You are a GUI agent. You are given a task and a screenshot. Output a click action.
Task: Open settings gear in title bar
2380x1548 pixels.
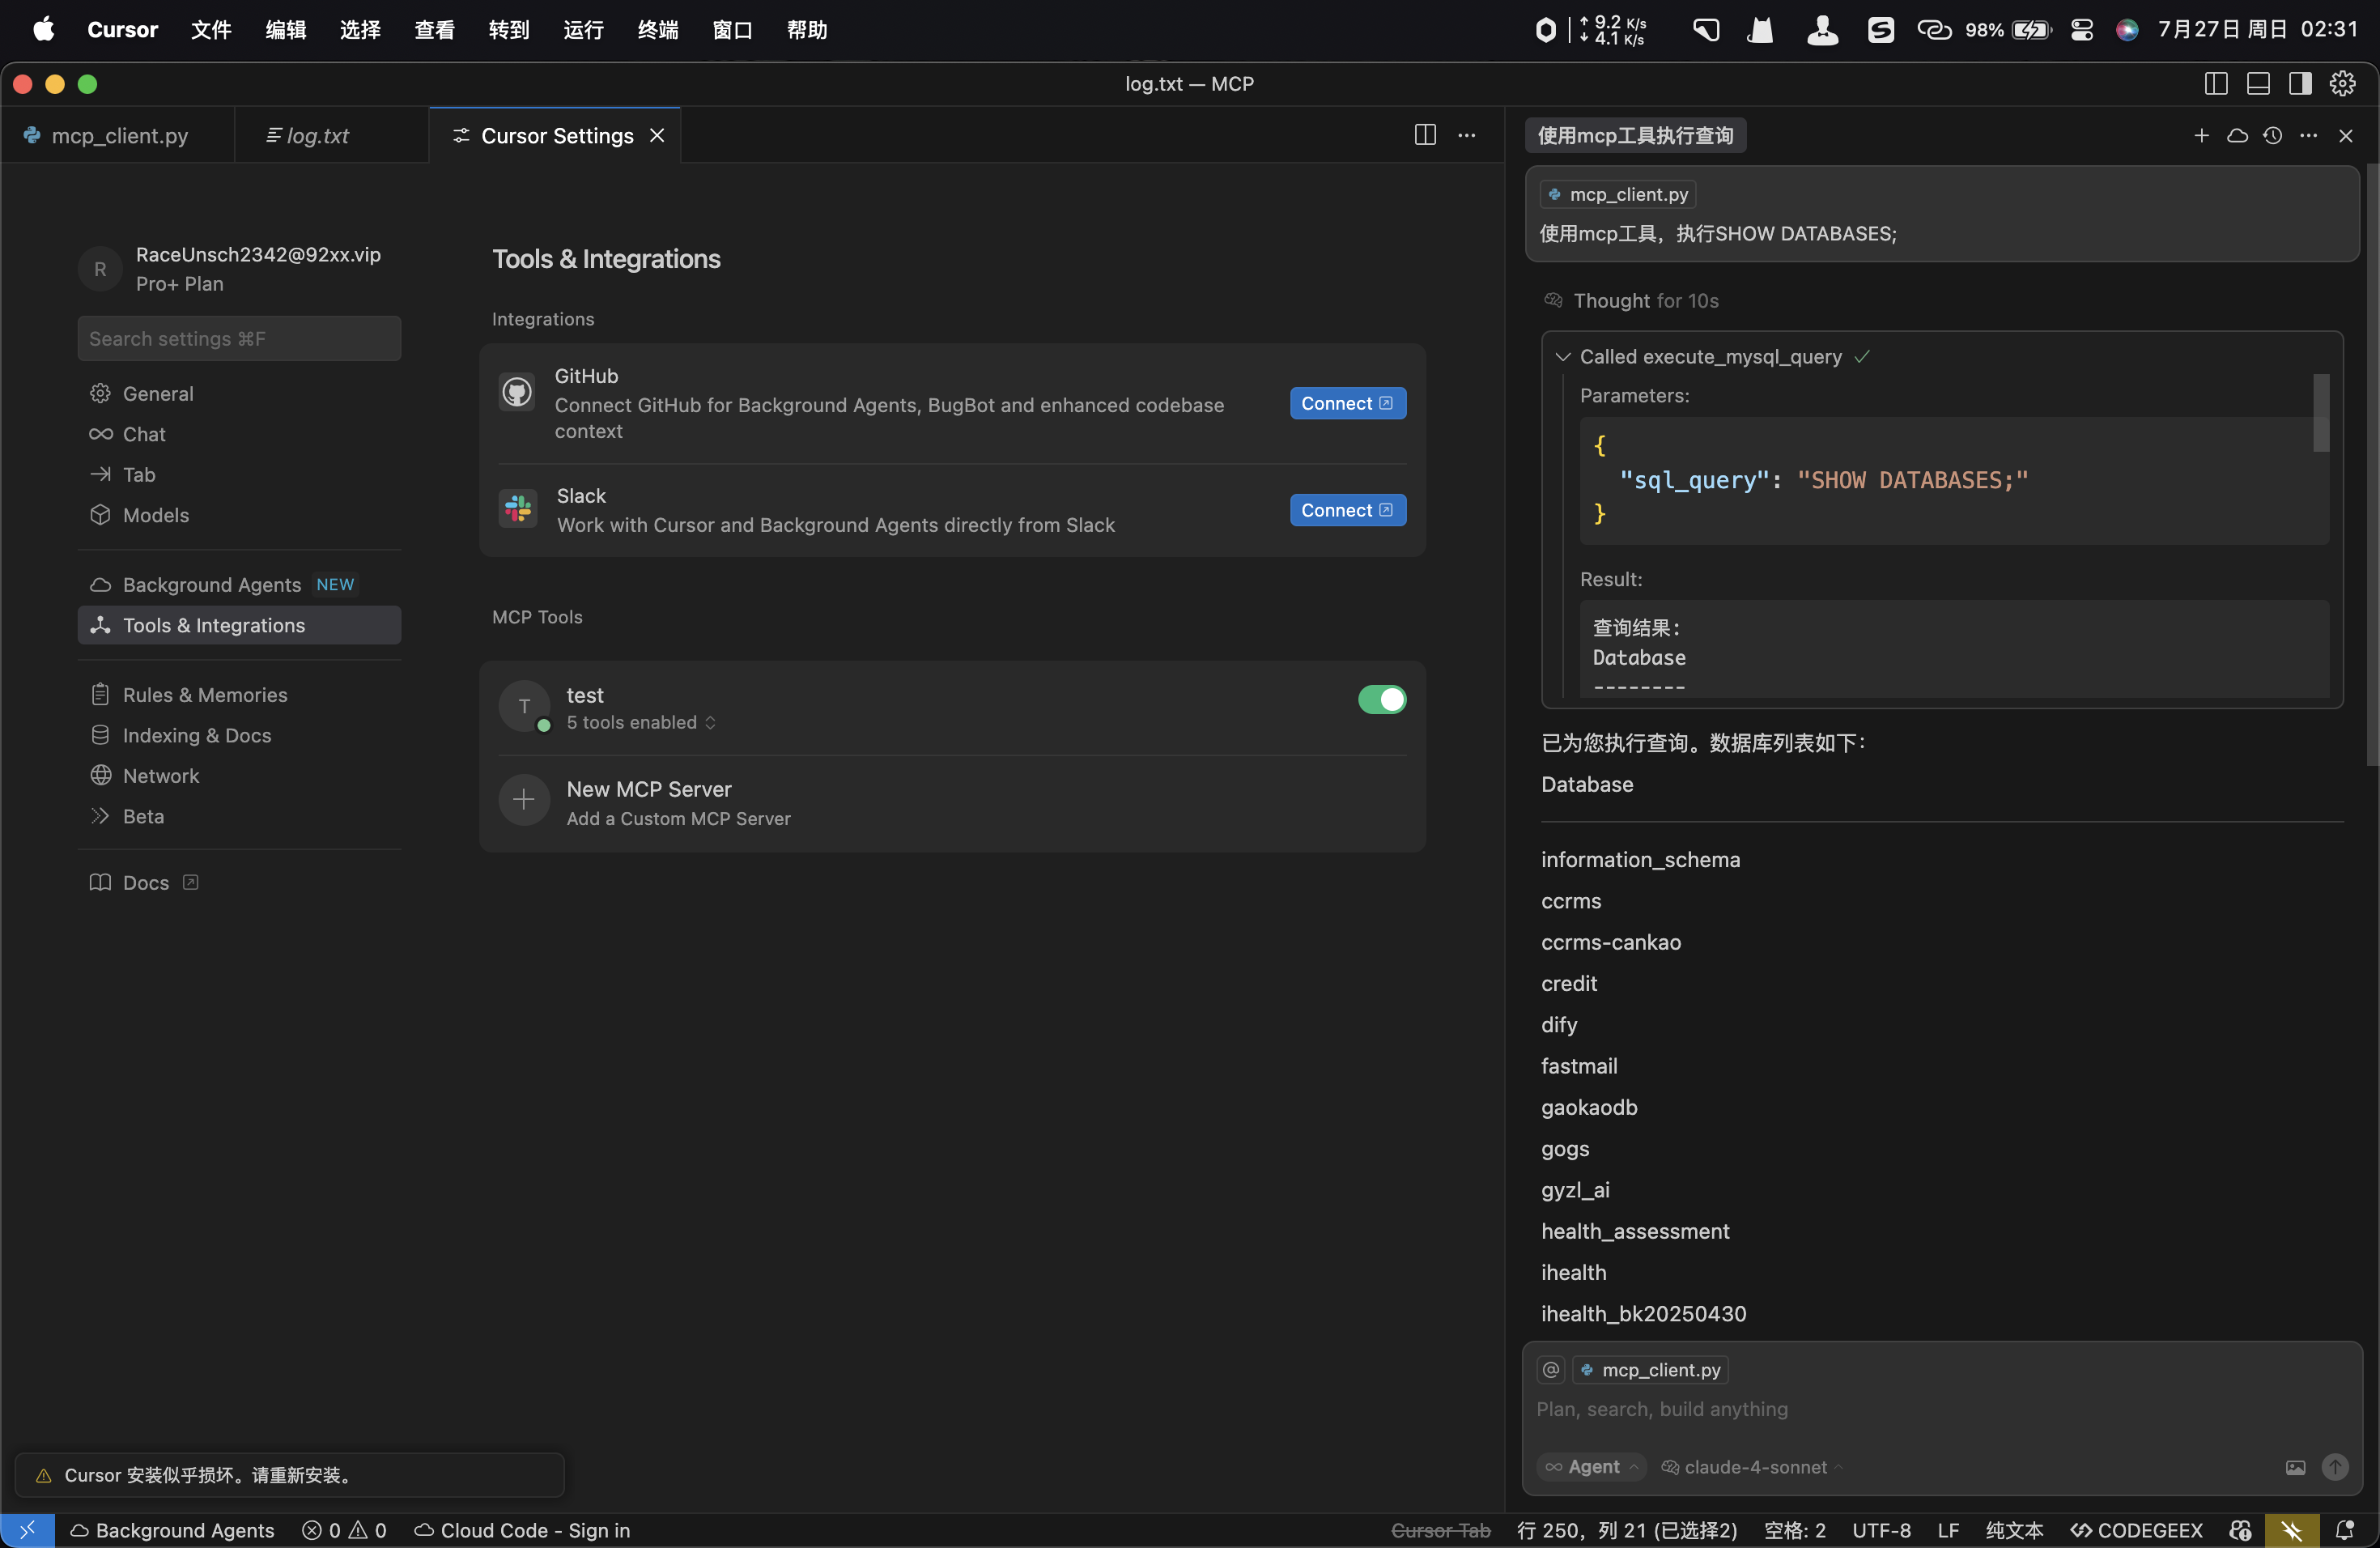click(x=2342, y=84)
